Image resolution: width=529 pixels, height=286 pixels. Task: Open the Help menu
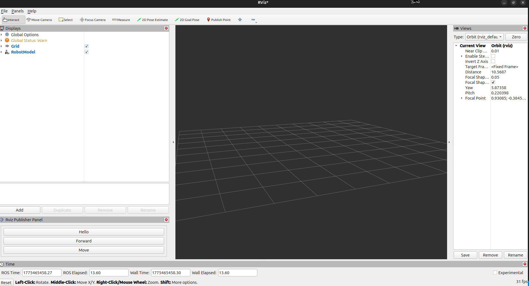coord(32,11)
